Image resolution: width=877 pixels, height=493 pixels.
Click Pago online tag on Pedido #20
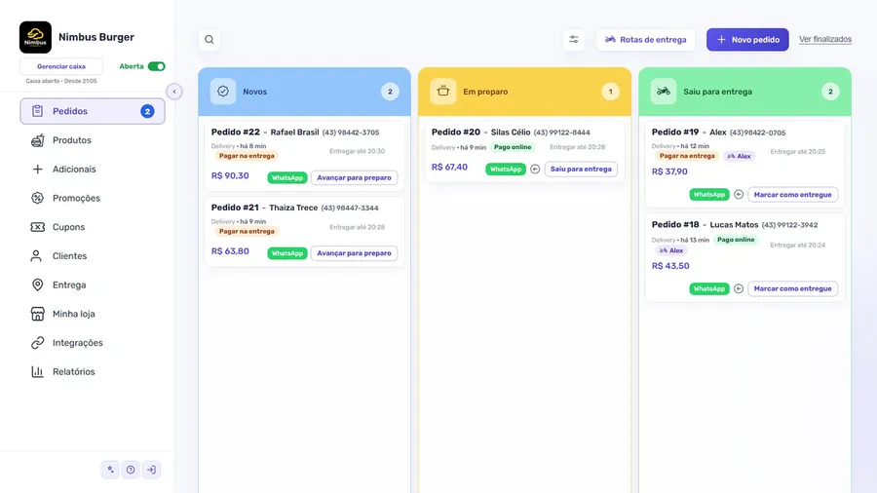[513, 147]
